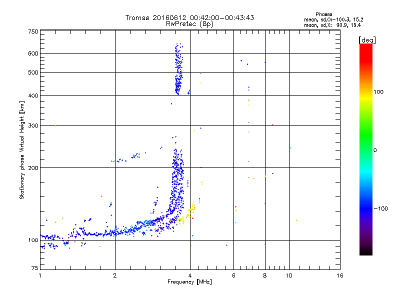Click the 'Phases' header text
The width and height of the screenshot is (400, 300).
click(x=323, y=14)
